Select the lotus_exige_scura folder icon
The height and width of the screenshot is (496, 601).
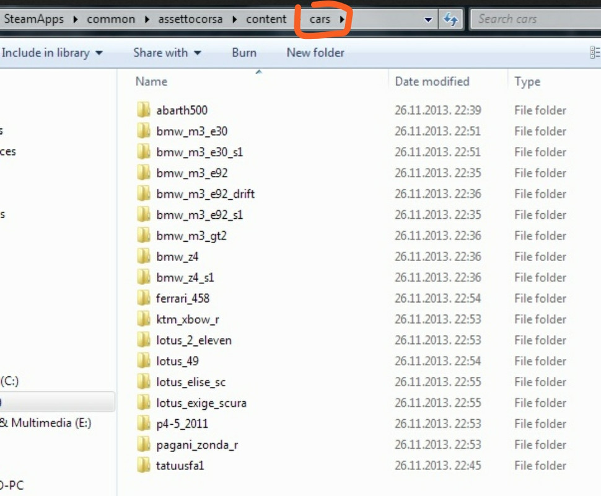[143, 403]
